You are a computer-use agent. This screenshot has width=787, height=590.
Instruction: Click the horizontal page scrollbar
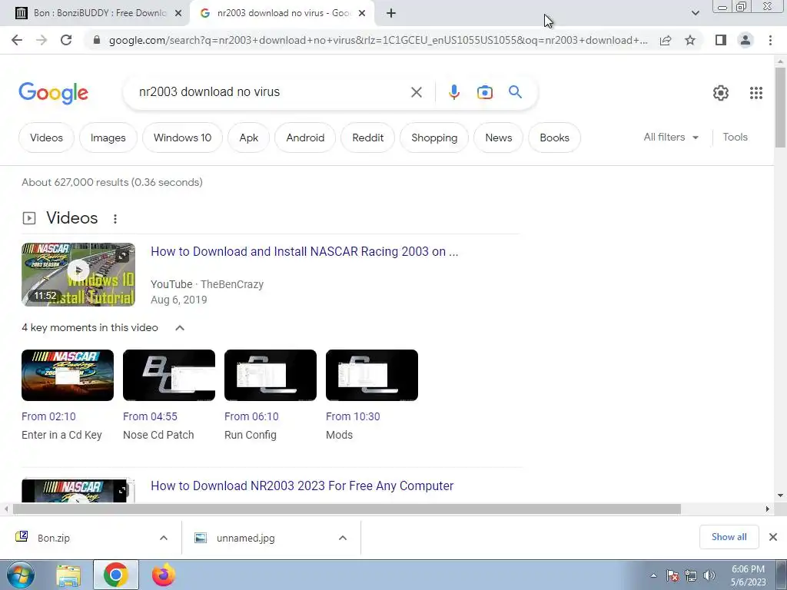(347, 509)
